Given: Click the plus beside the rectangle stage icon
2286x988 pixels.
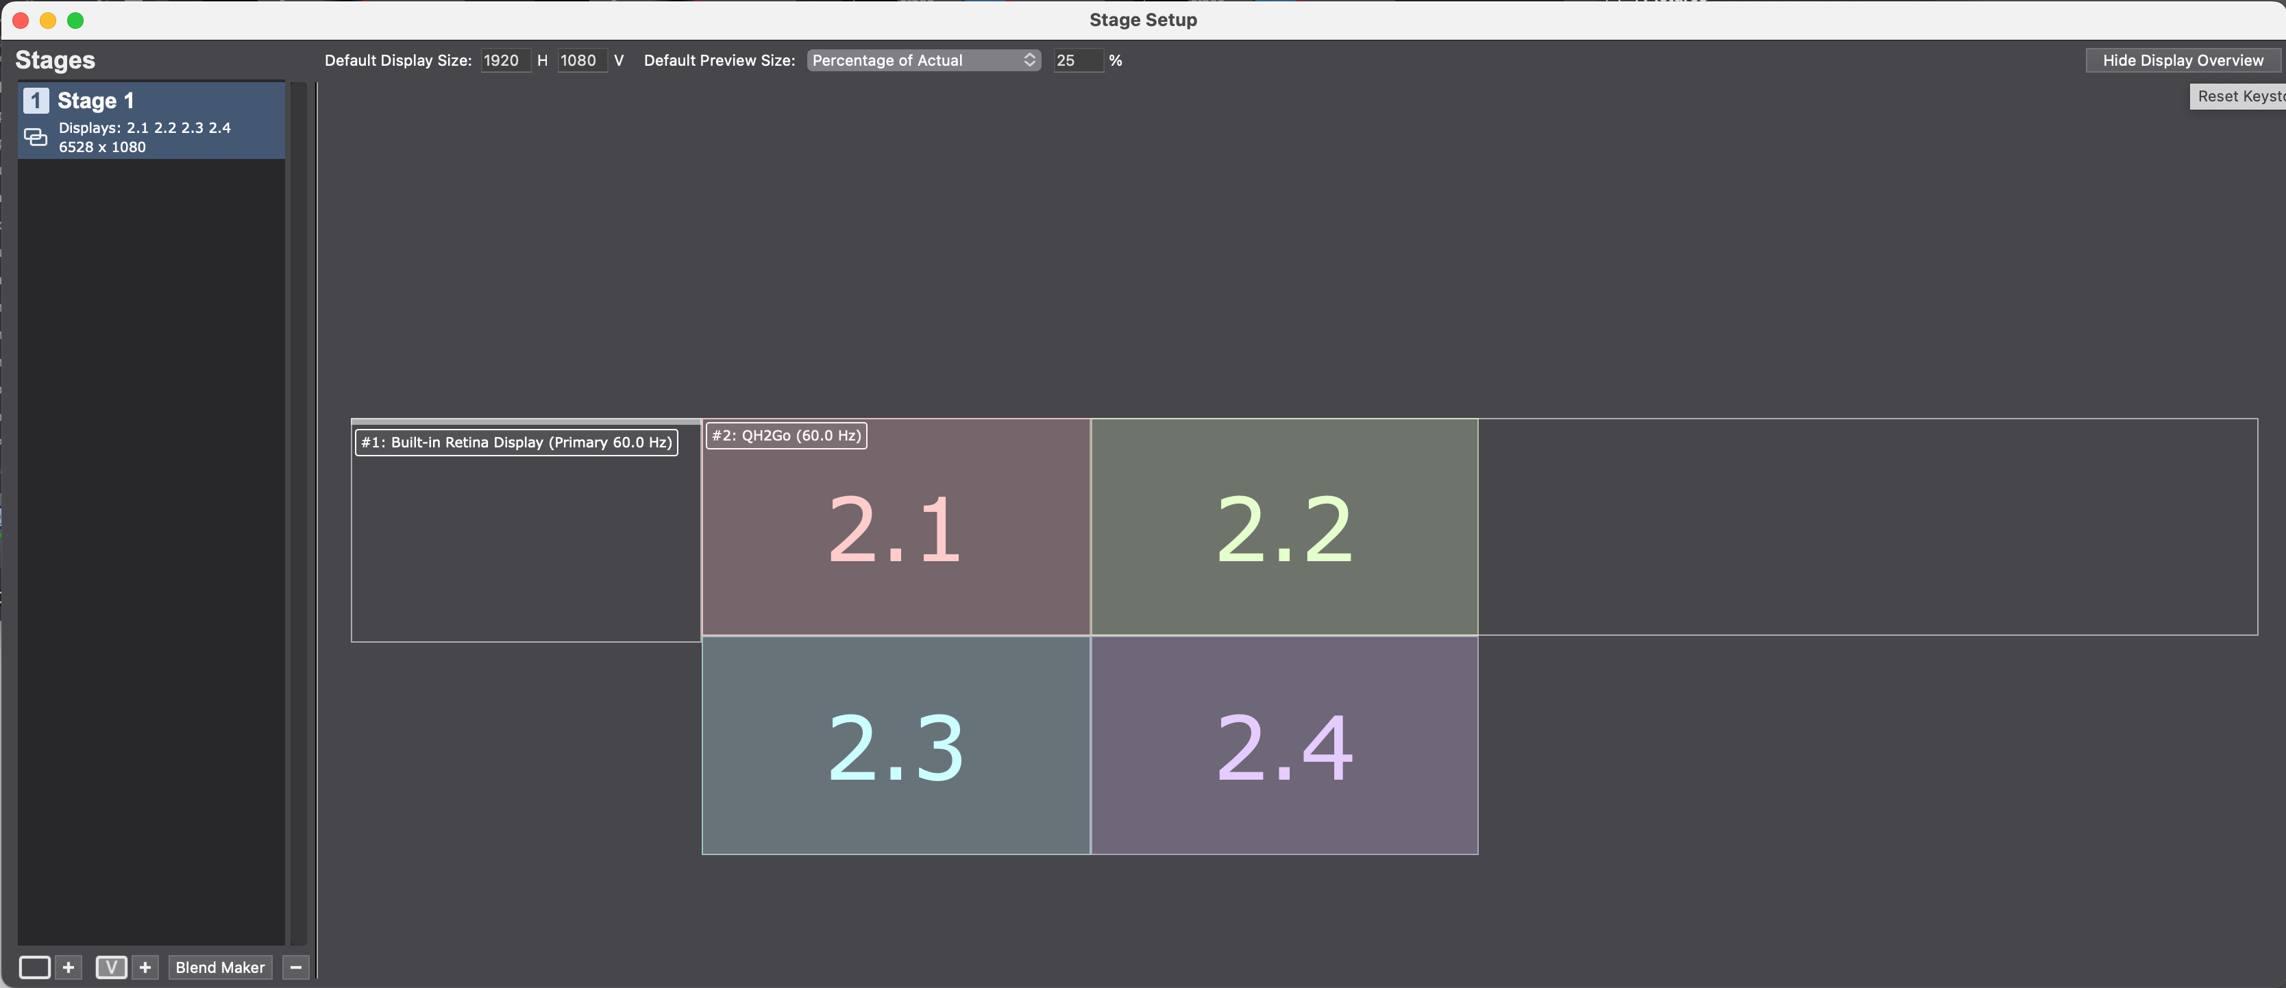Looking at the screenshot, I should (69, 967).
